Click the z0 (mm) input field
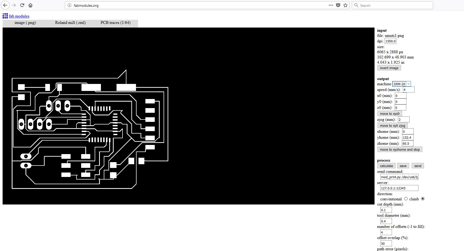The width and height of the screenshot is (464, 251). 400,108
